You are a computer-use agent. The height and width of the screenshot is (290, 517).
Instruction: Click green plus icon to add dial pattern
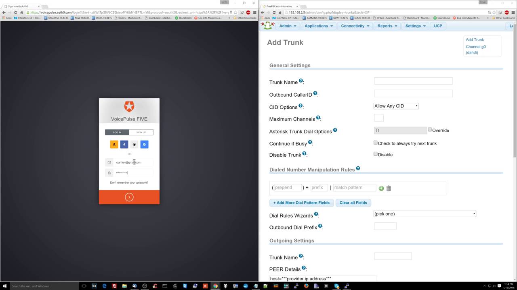(x=381, y=188)
